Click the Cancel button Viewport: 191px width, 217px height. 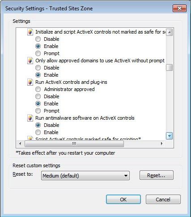(163, 200)
